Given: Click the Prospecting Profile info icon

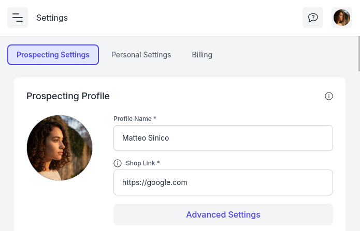Looking at the screenshot, I should click(x=329, y=96).
